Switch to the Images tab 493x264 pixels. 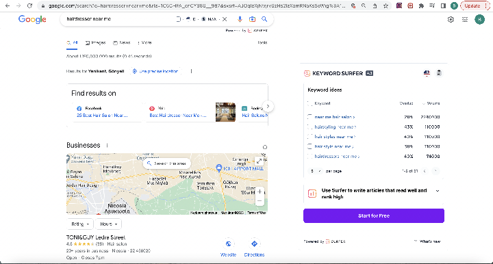(96, 42)
